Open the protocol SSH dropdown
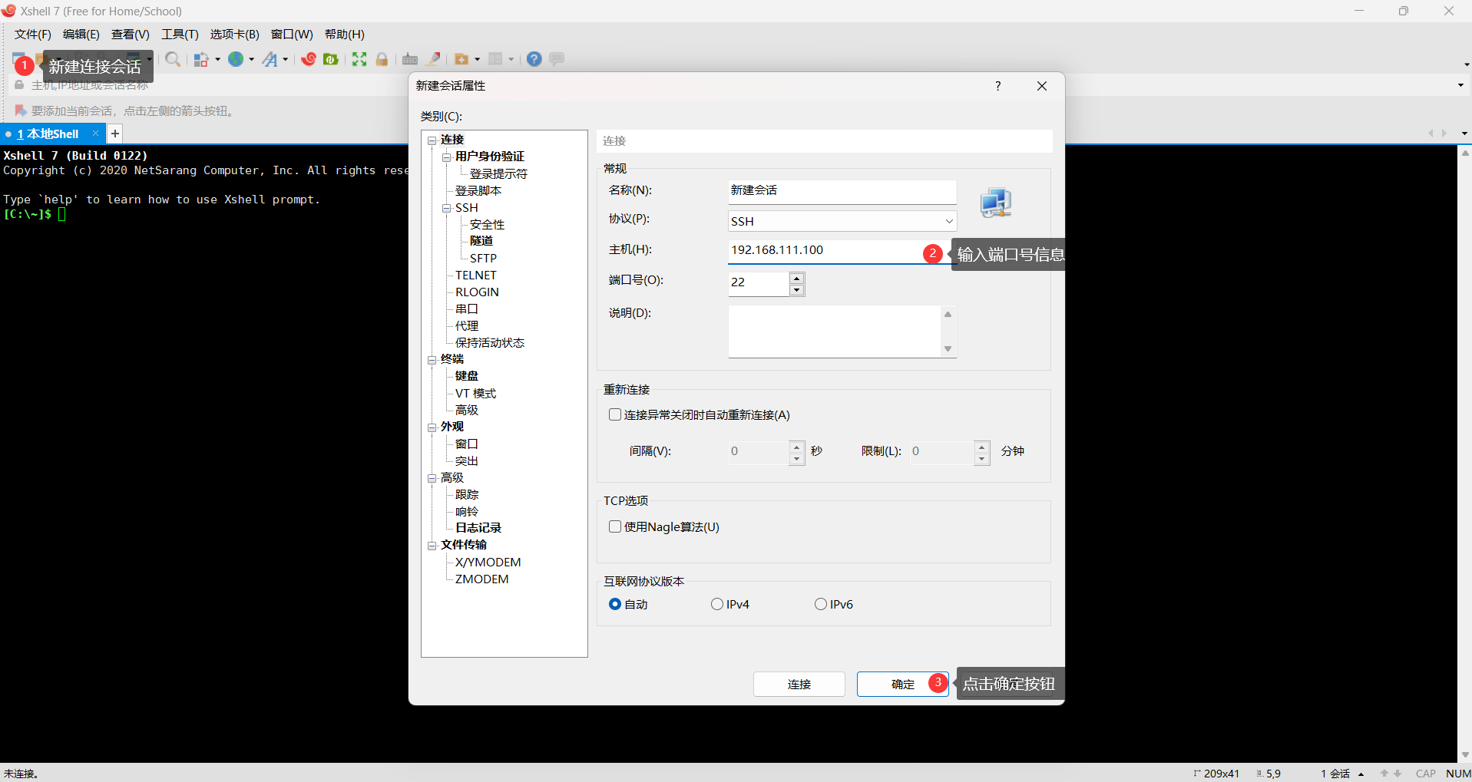1472x782 pixels. [x=842, y=222]
